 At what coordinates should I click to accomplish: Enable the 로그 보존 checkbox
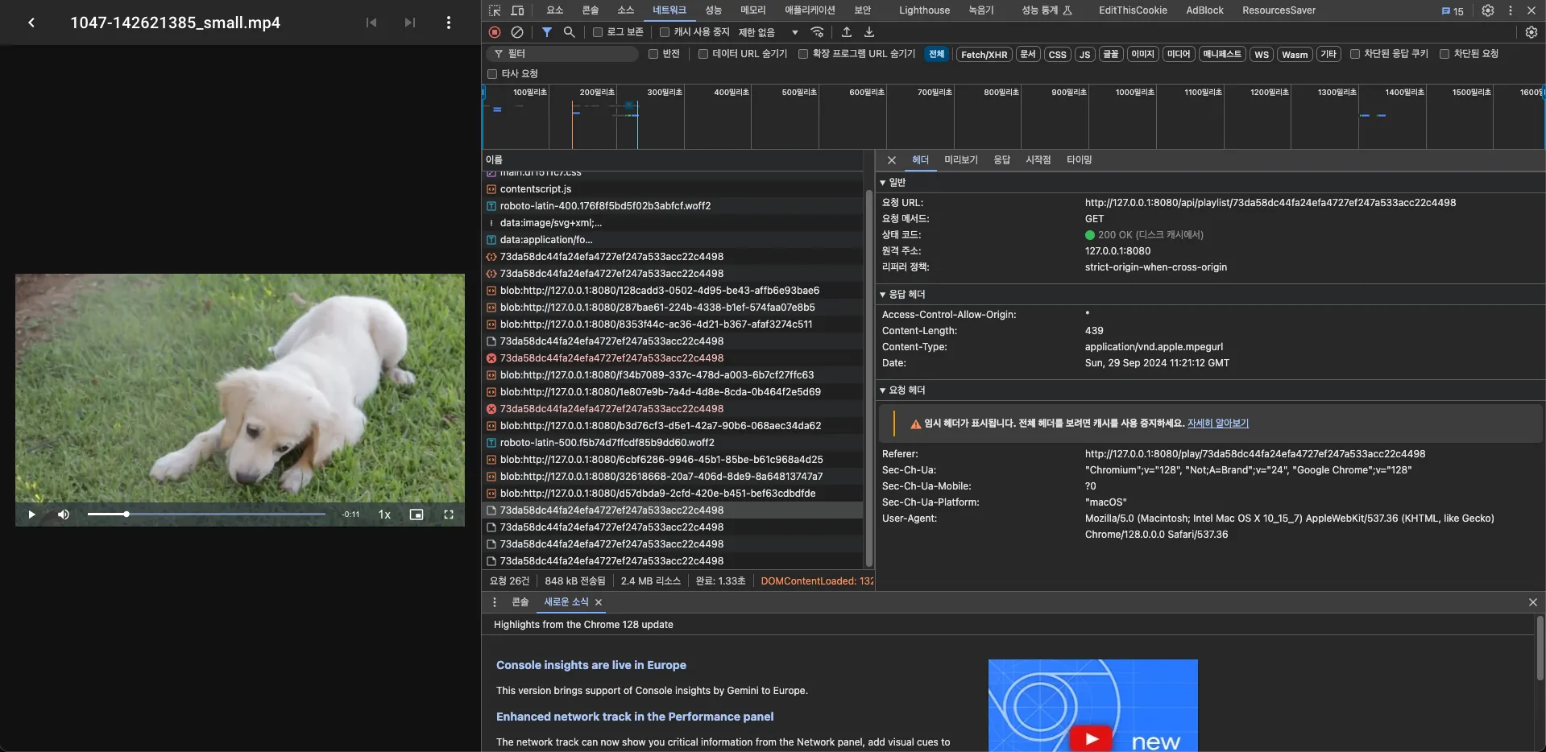598,32
